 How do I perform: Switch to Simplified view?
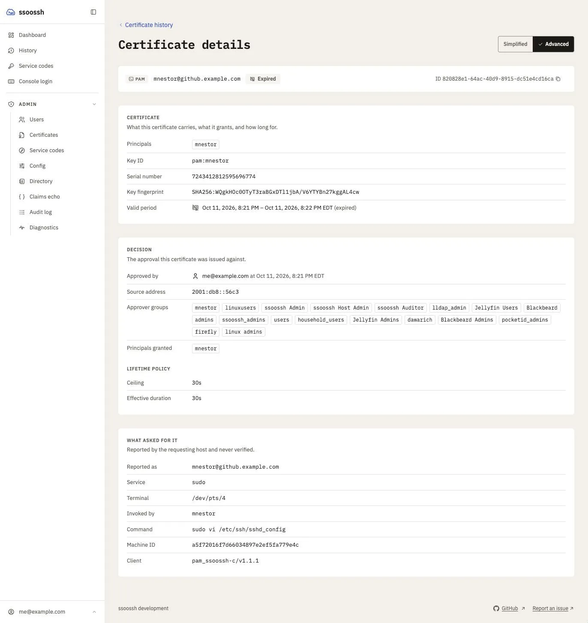pos(515,44)
